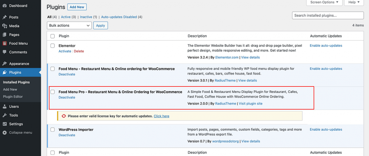Screen dimensions: 369x156
Task: Click the Comments speech bubble icon
Action: coord(4,52)
